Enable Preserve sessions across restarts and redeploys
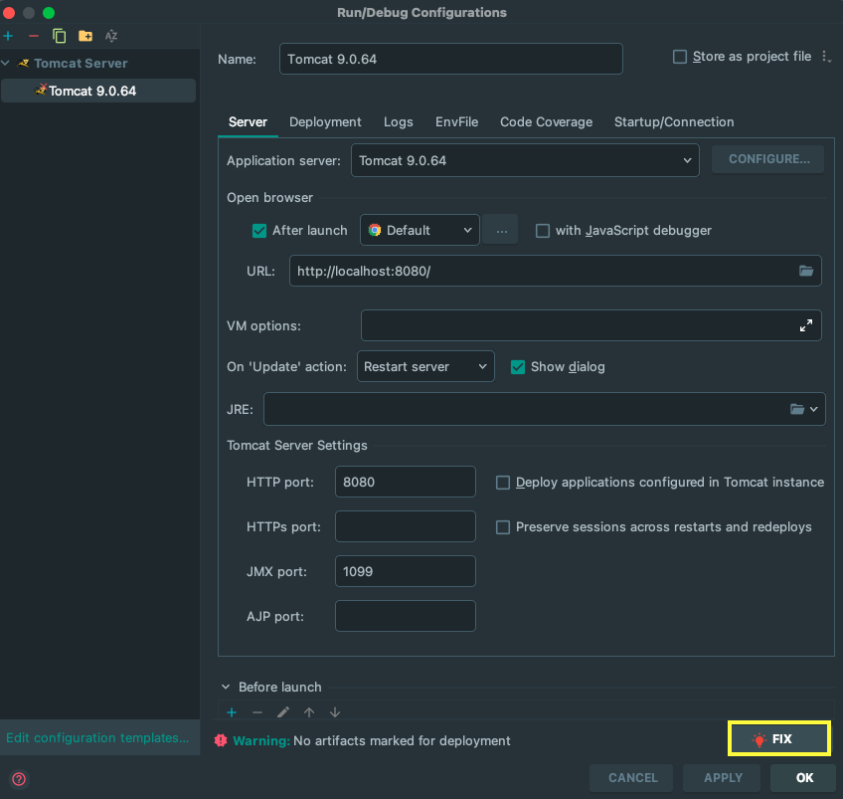This screenshot has height=799, width=843. (503, 527)
